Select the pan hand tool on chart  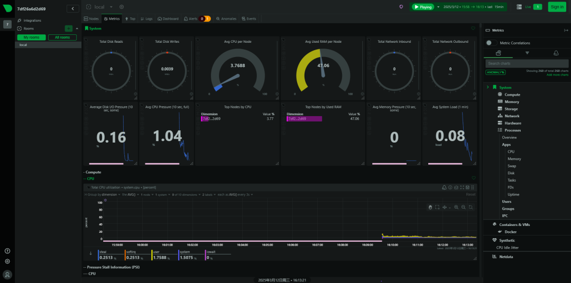click(430, 207)
